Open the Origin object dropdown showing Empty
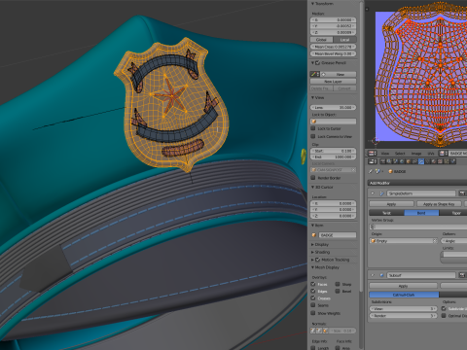Image resolution: width=467 pixels, height=350 pixels. (x=404, y=241)
